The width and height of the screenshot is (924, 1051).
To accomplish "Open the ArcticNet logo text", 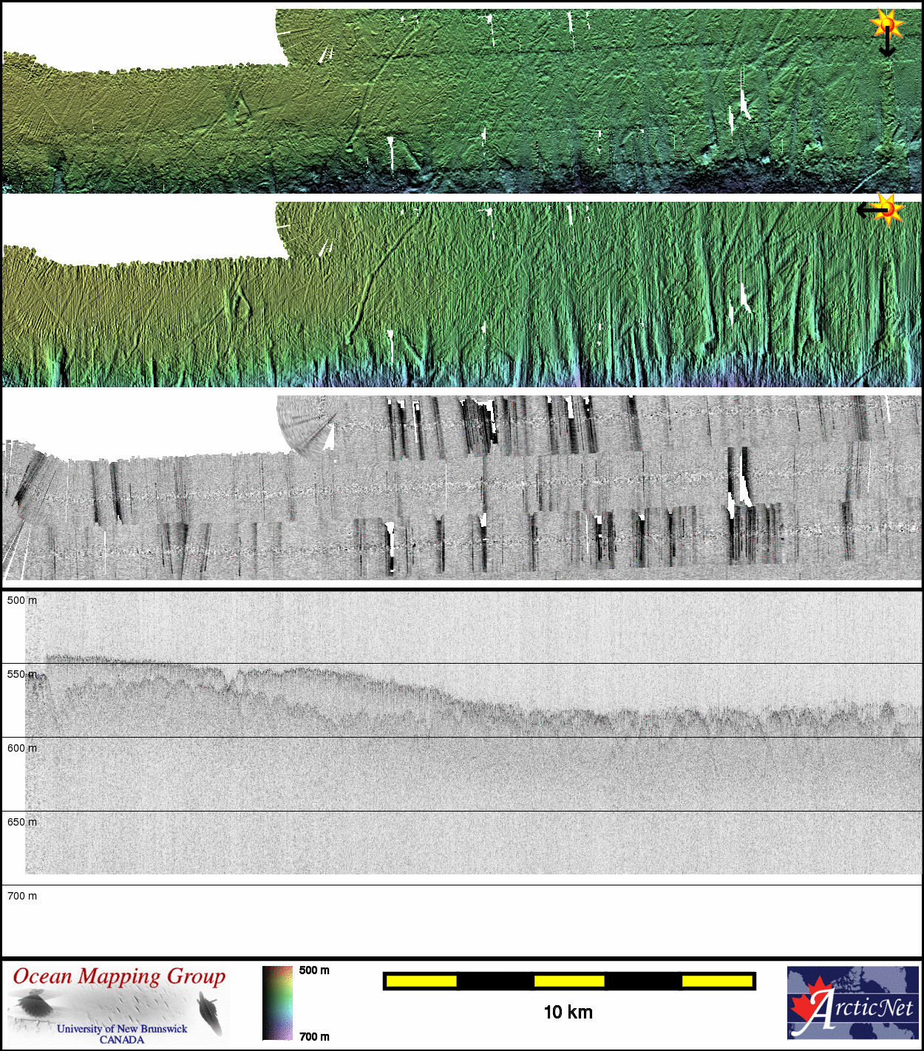I will (872, 1008).
